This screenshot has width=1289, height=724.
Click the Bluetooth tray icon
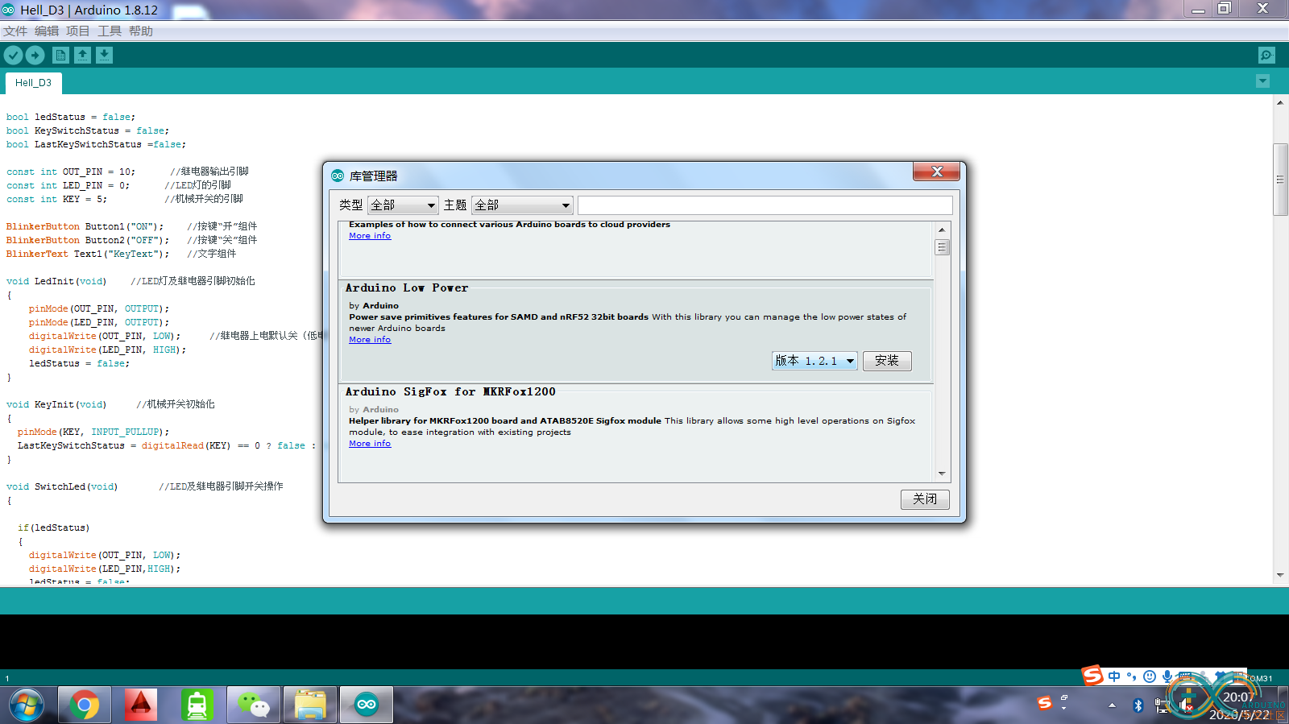point(1138,705)
